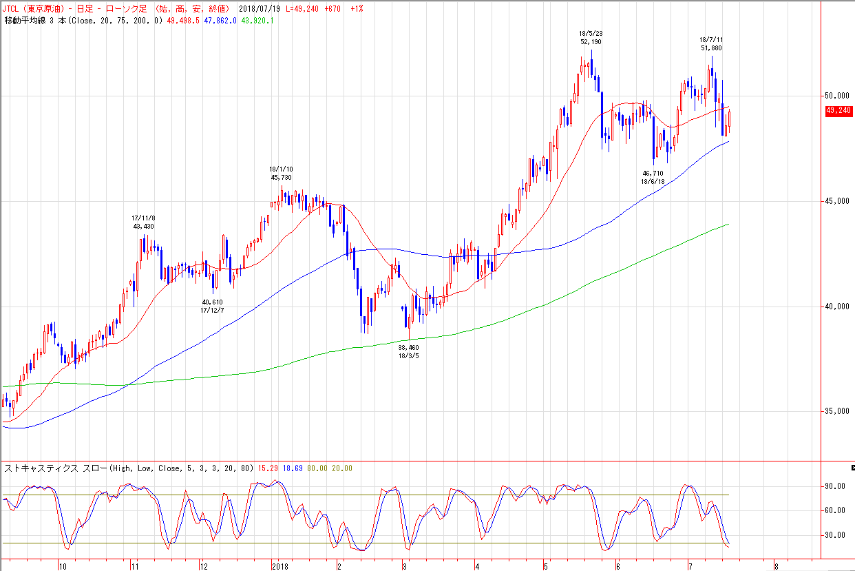The height and width of the screenshot is (571, 855).
Task: Click the 80.00 upper threshold value
Action: click(319, 468)
